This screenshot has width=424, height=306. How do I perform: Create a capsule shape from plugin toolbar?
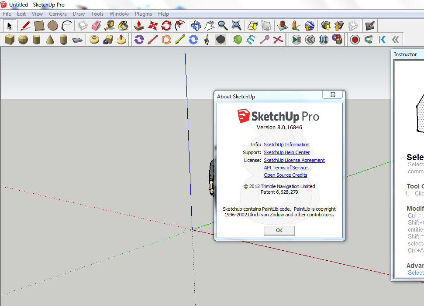click(64, 40)
